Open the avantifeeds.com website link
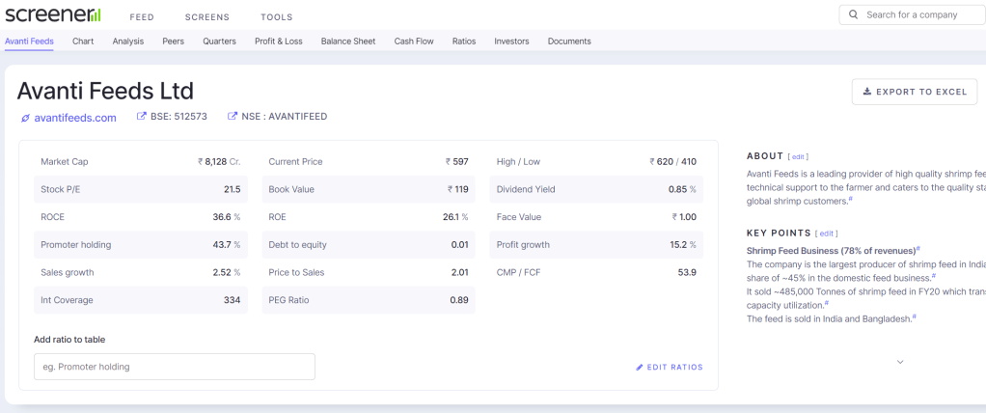986x413 pixels. pyautogui.click(x=75, y=118)
